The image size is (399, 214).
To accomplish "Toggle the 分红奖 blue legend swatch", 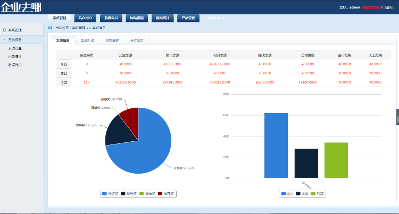I will click(x=104, y=193).
